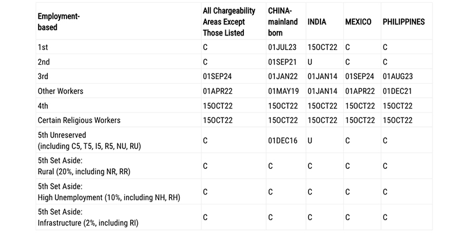Select the 01DEC16 5th Unreserved cell
The image size is (467, 233).
[283, 140]
